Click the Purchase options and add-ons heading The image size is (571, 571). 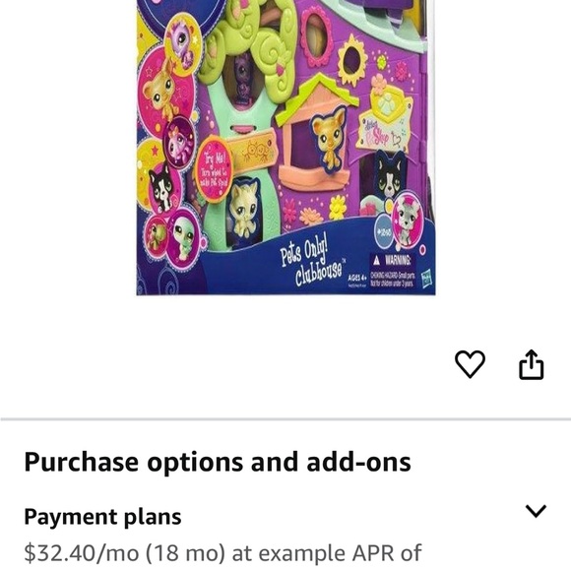pos(218,462)
